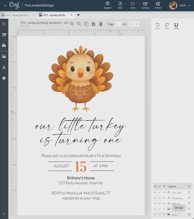Collapse the Layers panel with the chevron
Image resolution: width=194 pixels, height=219 pixels.
coord(189,186)
